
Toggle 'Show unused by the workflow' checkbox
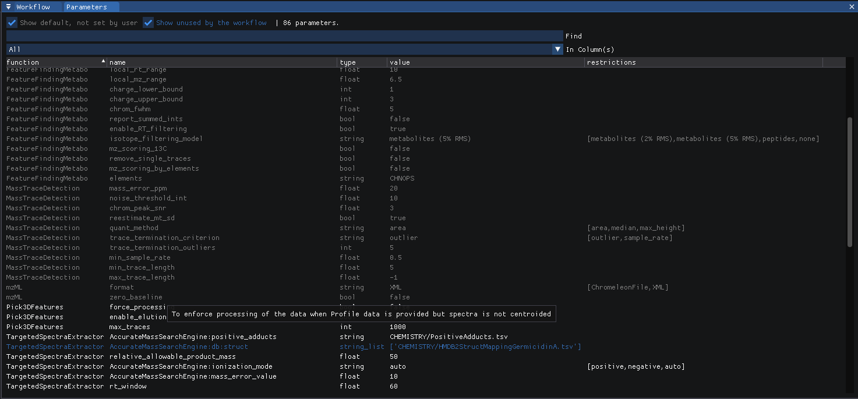148,23
